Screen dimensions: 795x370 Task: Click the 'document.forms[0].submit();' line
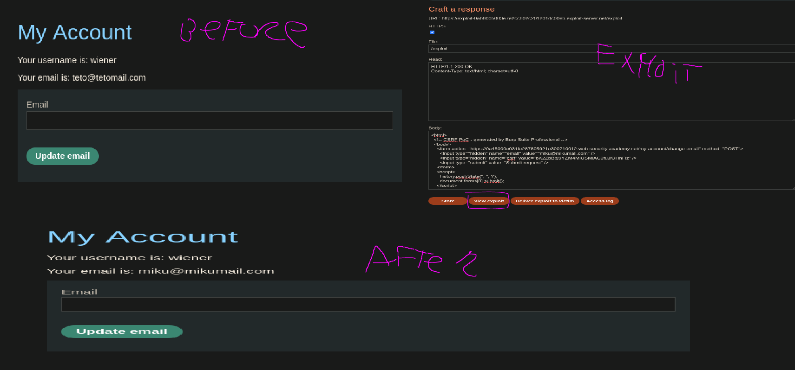(472, 181)
